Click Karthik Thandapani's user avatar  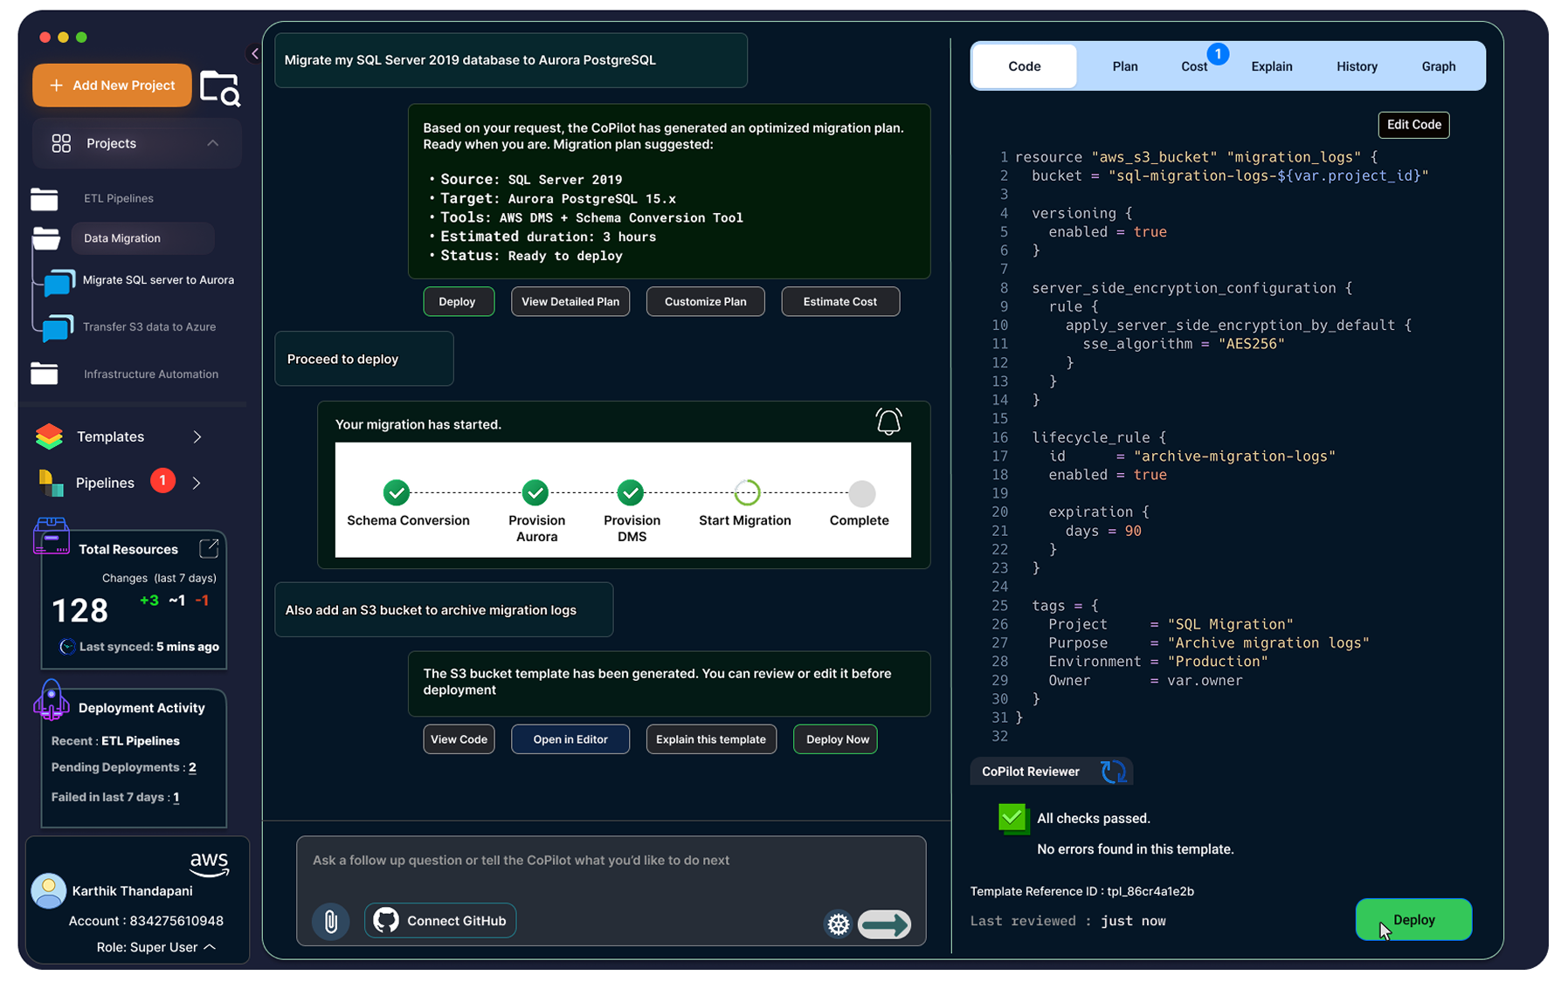48,890
